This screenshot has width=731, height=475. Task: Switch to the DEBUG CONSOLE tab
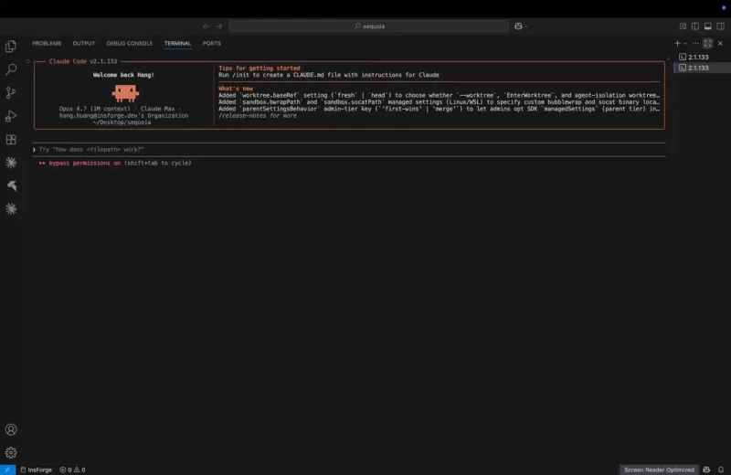(x=129, y=43)
